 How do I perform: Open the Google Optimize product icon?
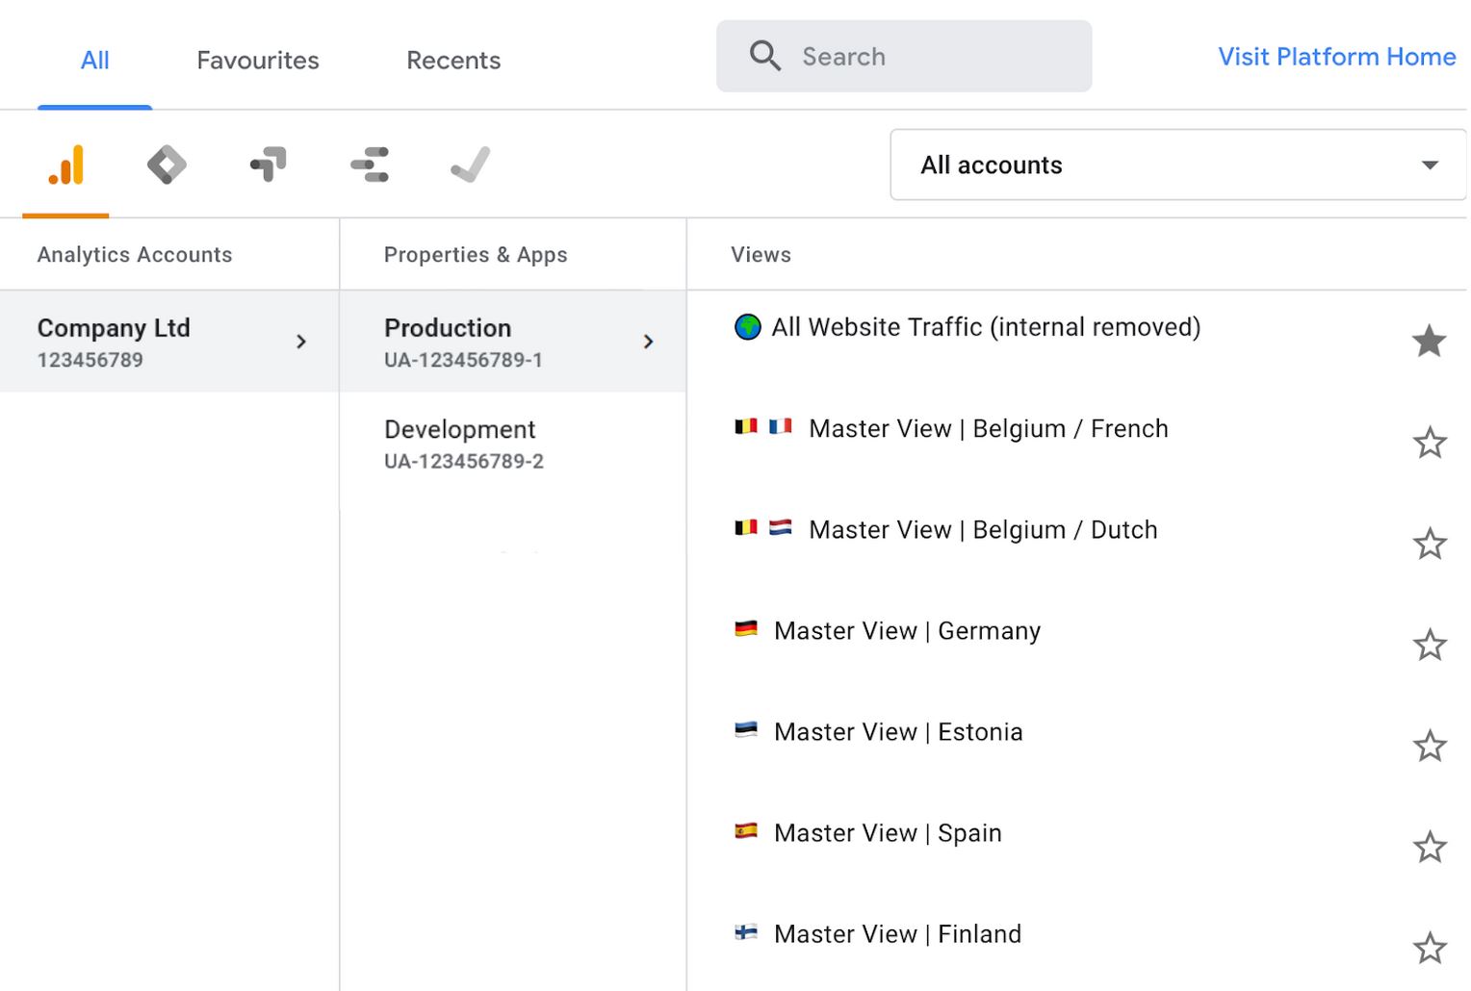[x=268, y=165]
